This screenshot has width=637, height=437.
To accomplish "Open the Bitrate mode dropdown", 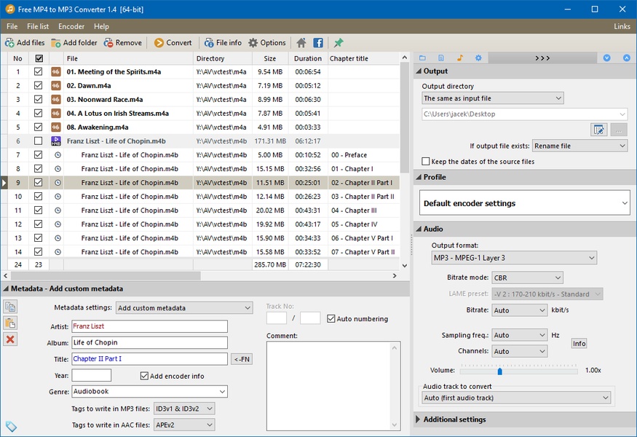I will tap(527, 277).
